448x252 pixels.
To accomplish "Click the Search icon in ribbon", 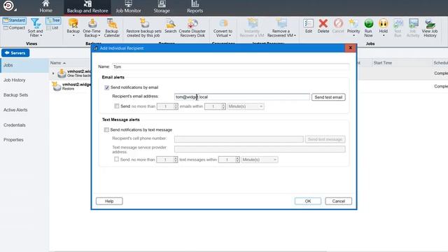I will click(171, 26).
